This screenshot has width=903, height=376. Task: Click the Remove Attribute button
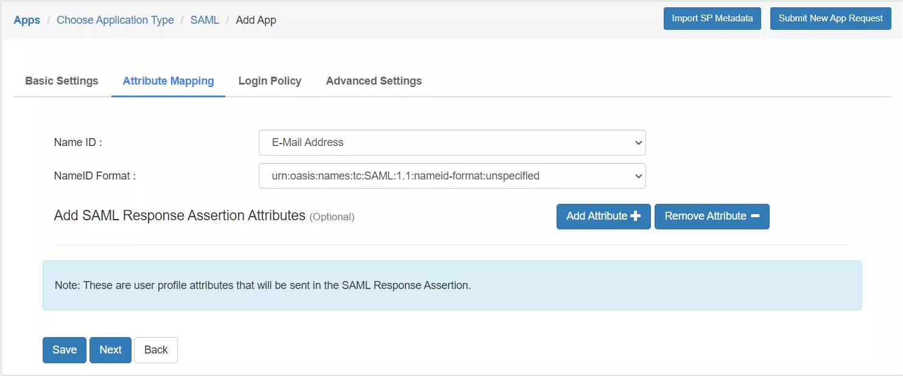point(711,216)
